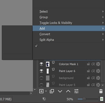Image resolution: width=105 pixels, height=103 pixels.
Task: Open the Convert submenu
Action: coord(69,34)
